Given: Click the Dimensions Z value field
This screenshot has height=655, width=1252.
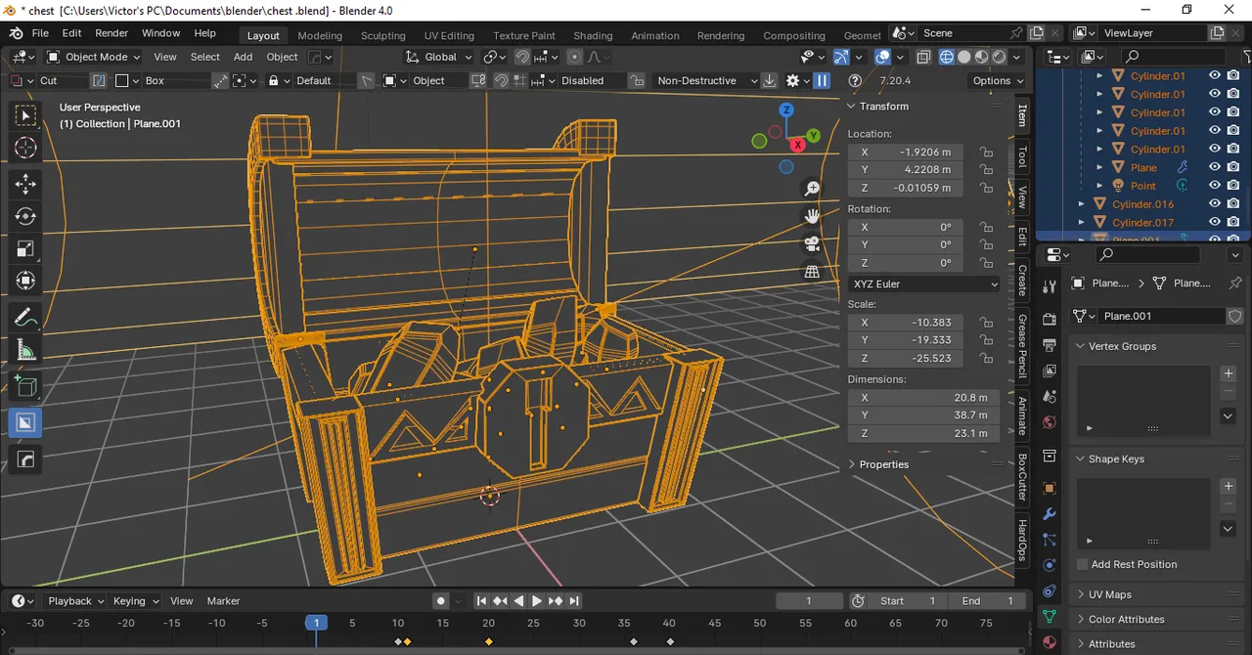Looking at the screenshot, I should coord(924,433).
